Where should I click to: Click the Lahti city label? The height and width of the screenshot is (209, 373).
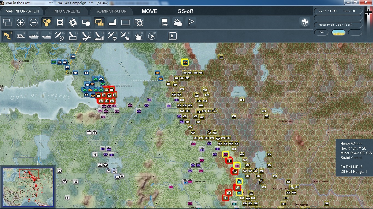coord(26,61)
